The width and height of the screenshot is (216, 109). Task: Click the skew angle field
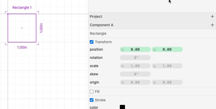[x=135, y=74]
